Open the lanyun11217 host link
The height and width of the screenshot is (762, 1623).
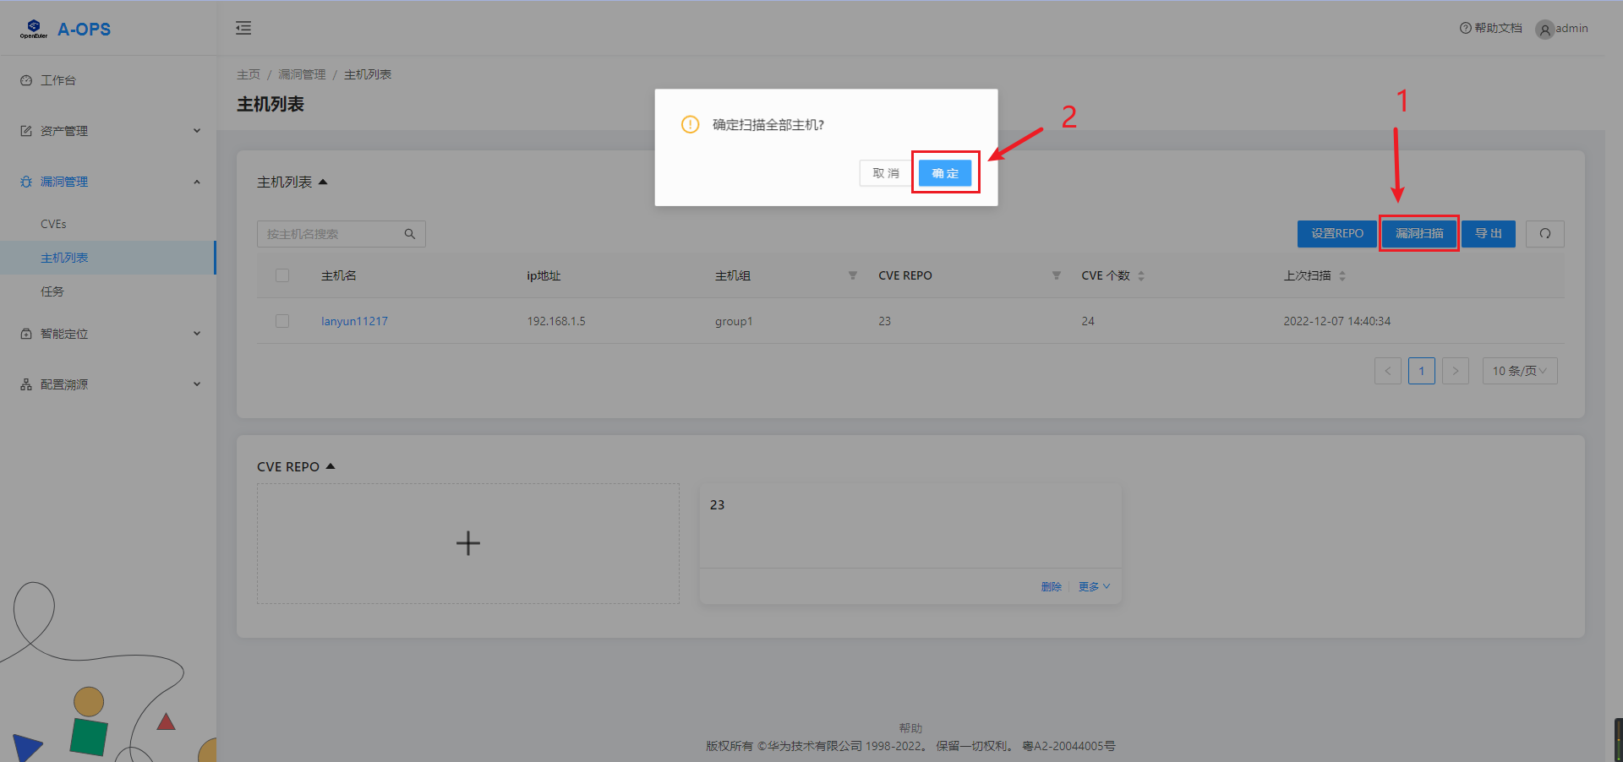coord(354,321)
